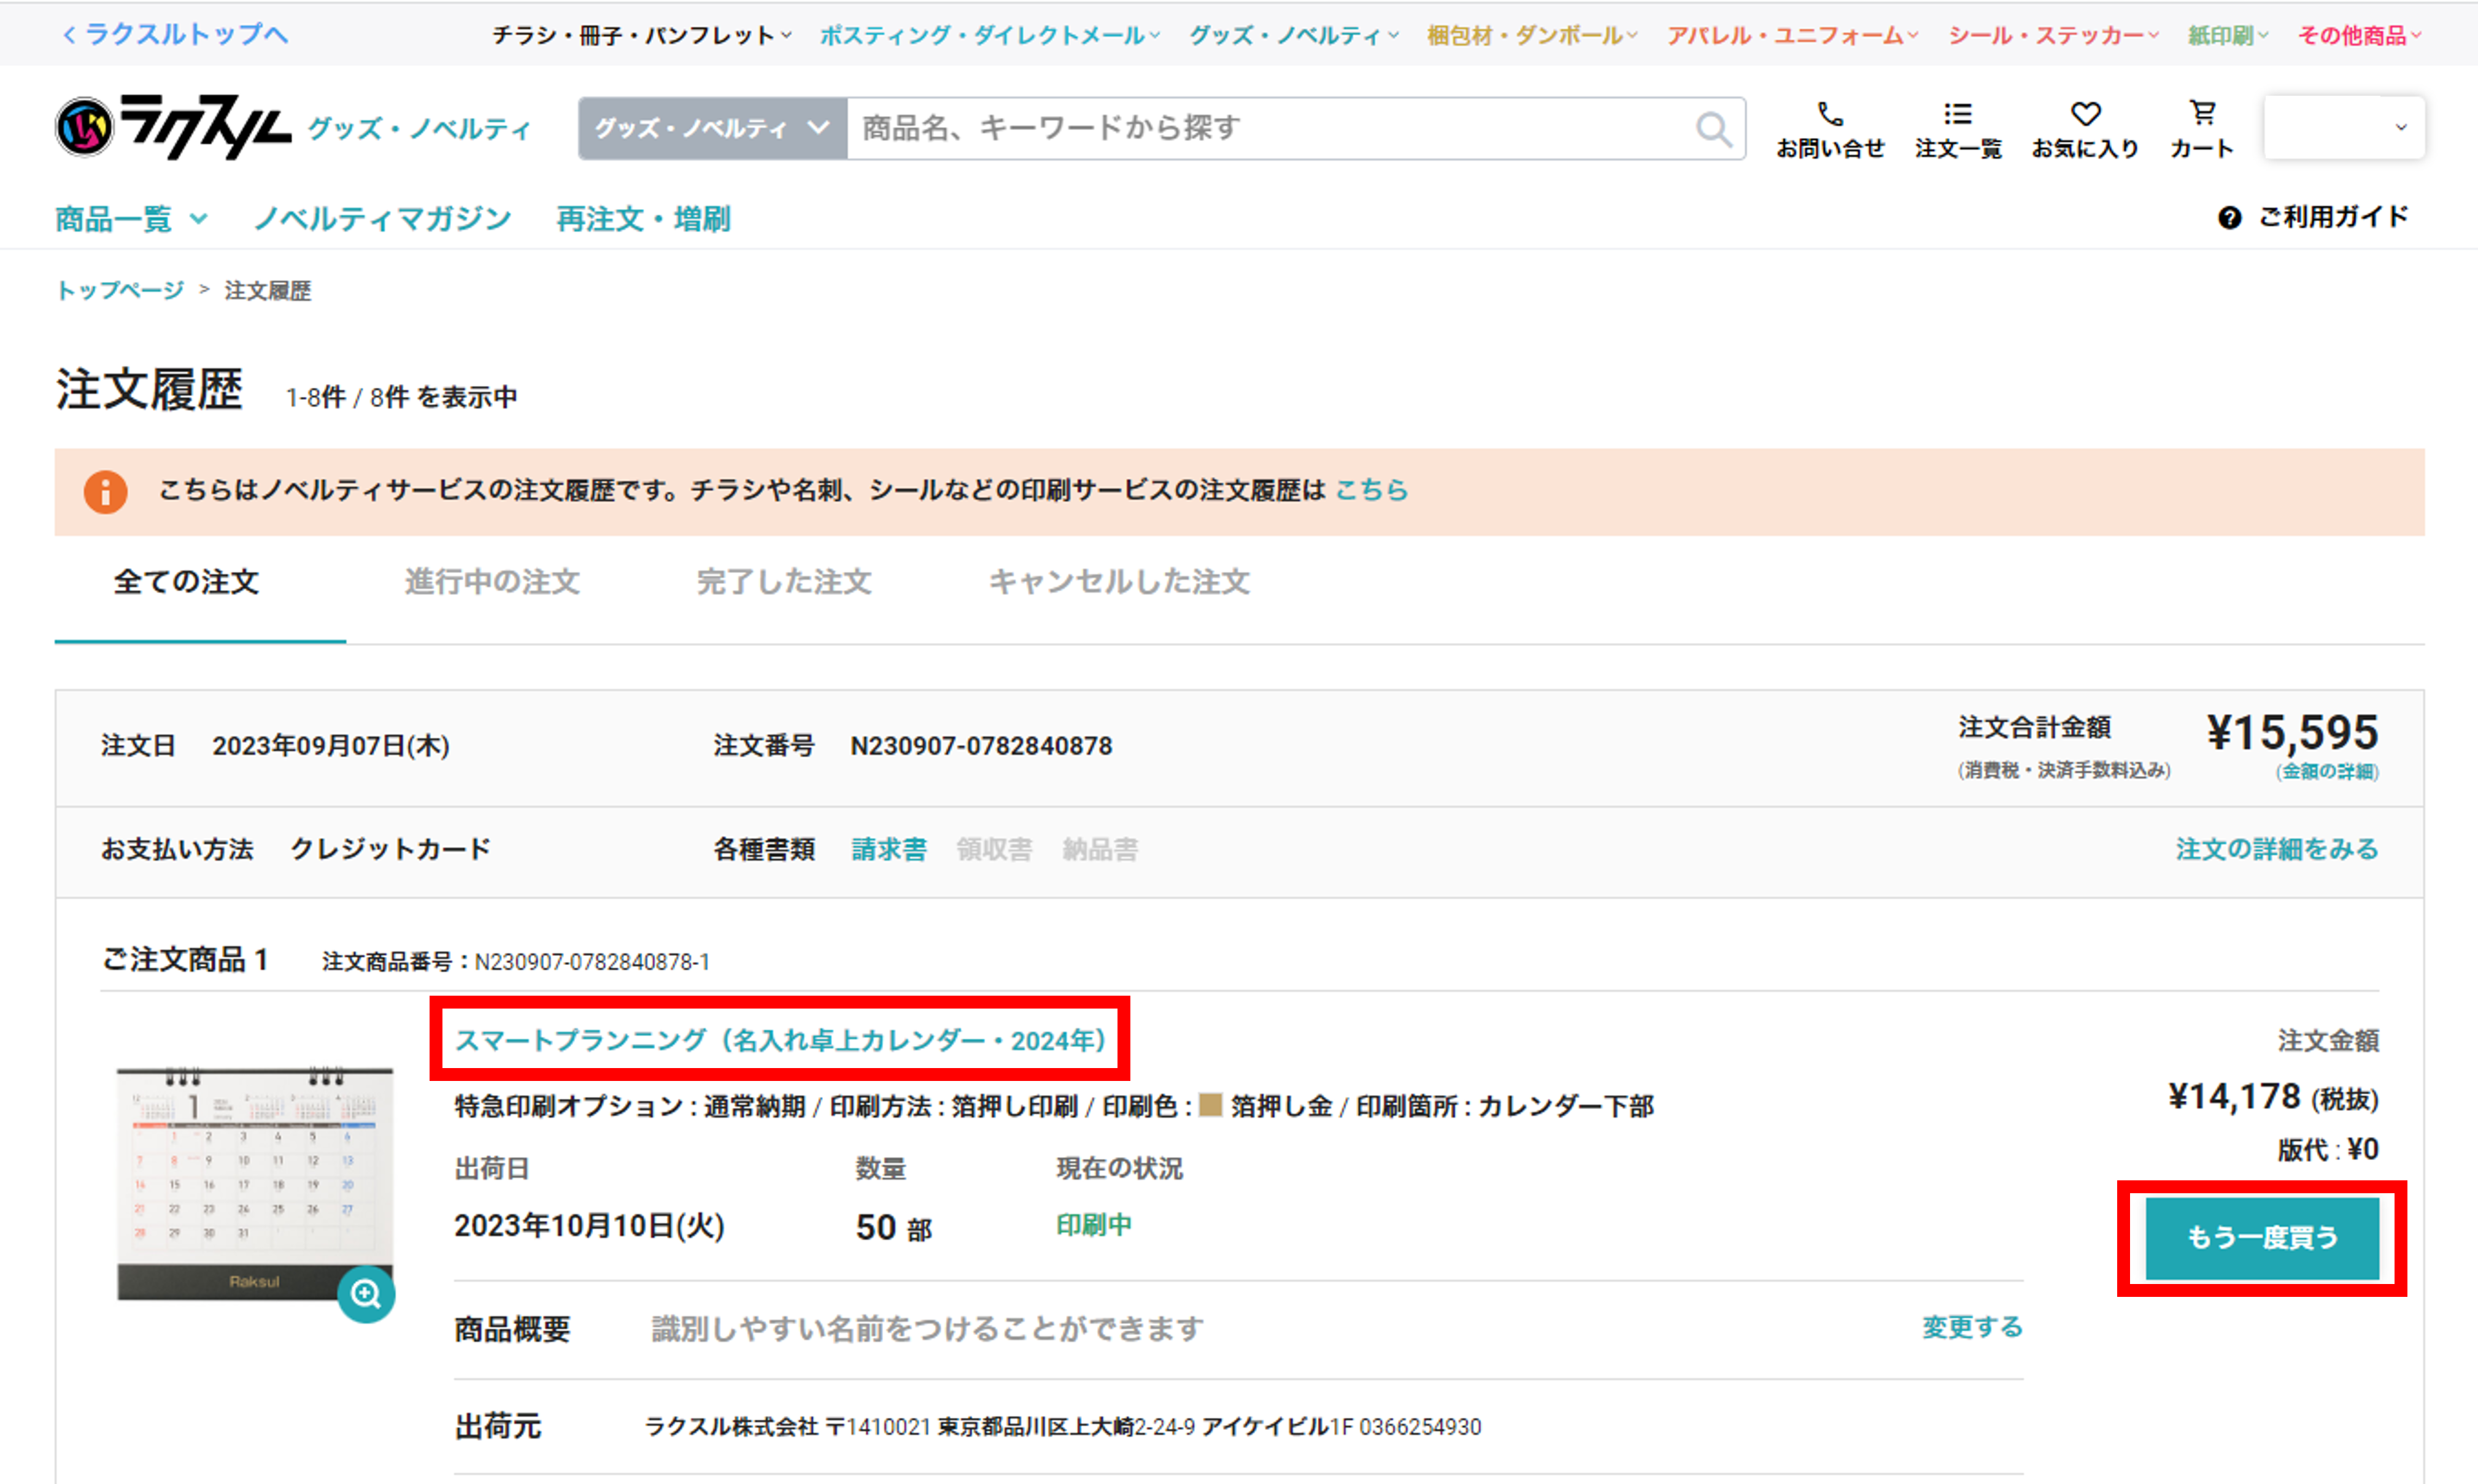
Task: Click 納品書 document link
Action: coord(1100,849)
